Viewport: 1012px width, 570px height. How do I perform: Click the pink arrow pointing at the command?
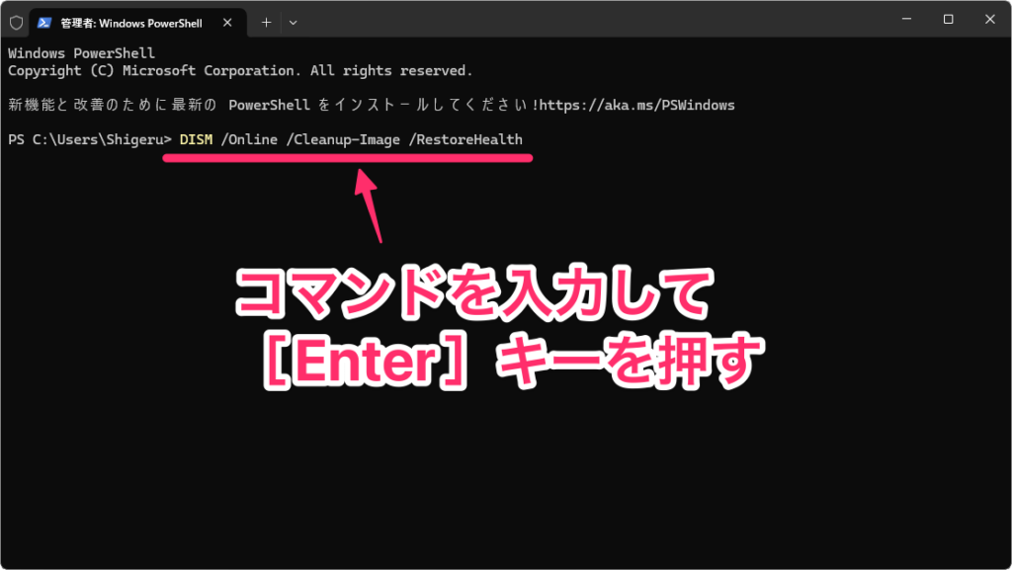click(x=371, y=203)
